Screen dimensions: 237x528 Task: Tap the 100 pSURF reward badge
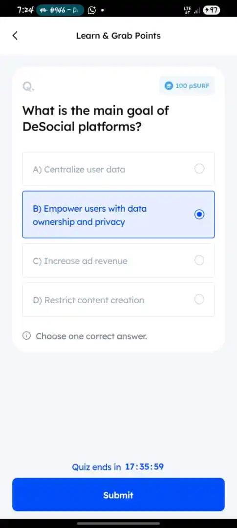(187, 86)
